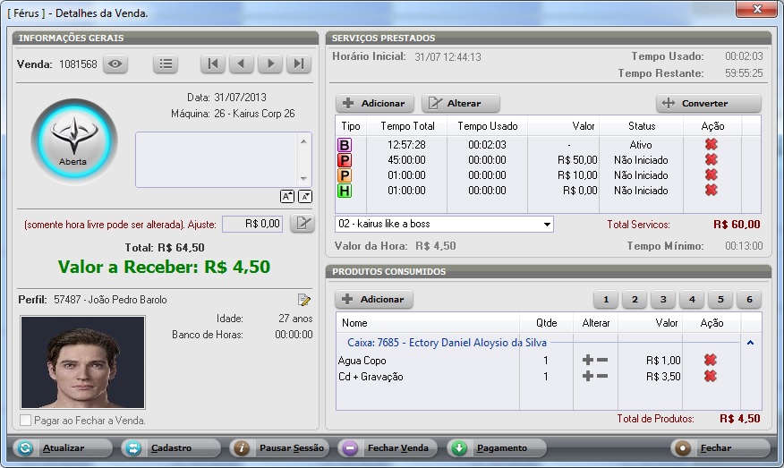Click the Alterar service button
Viewport: 784px width, 468px height.
[x=461, y=104]
